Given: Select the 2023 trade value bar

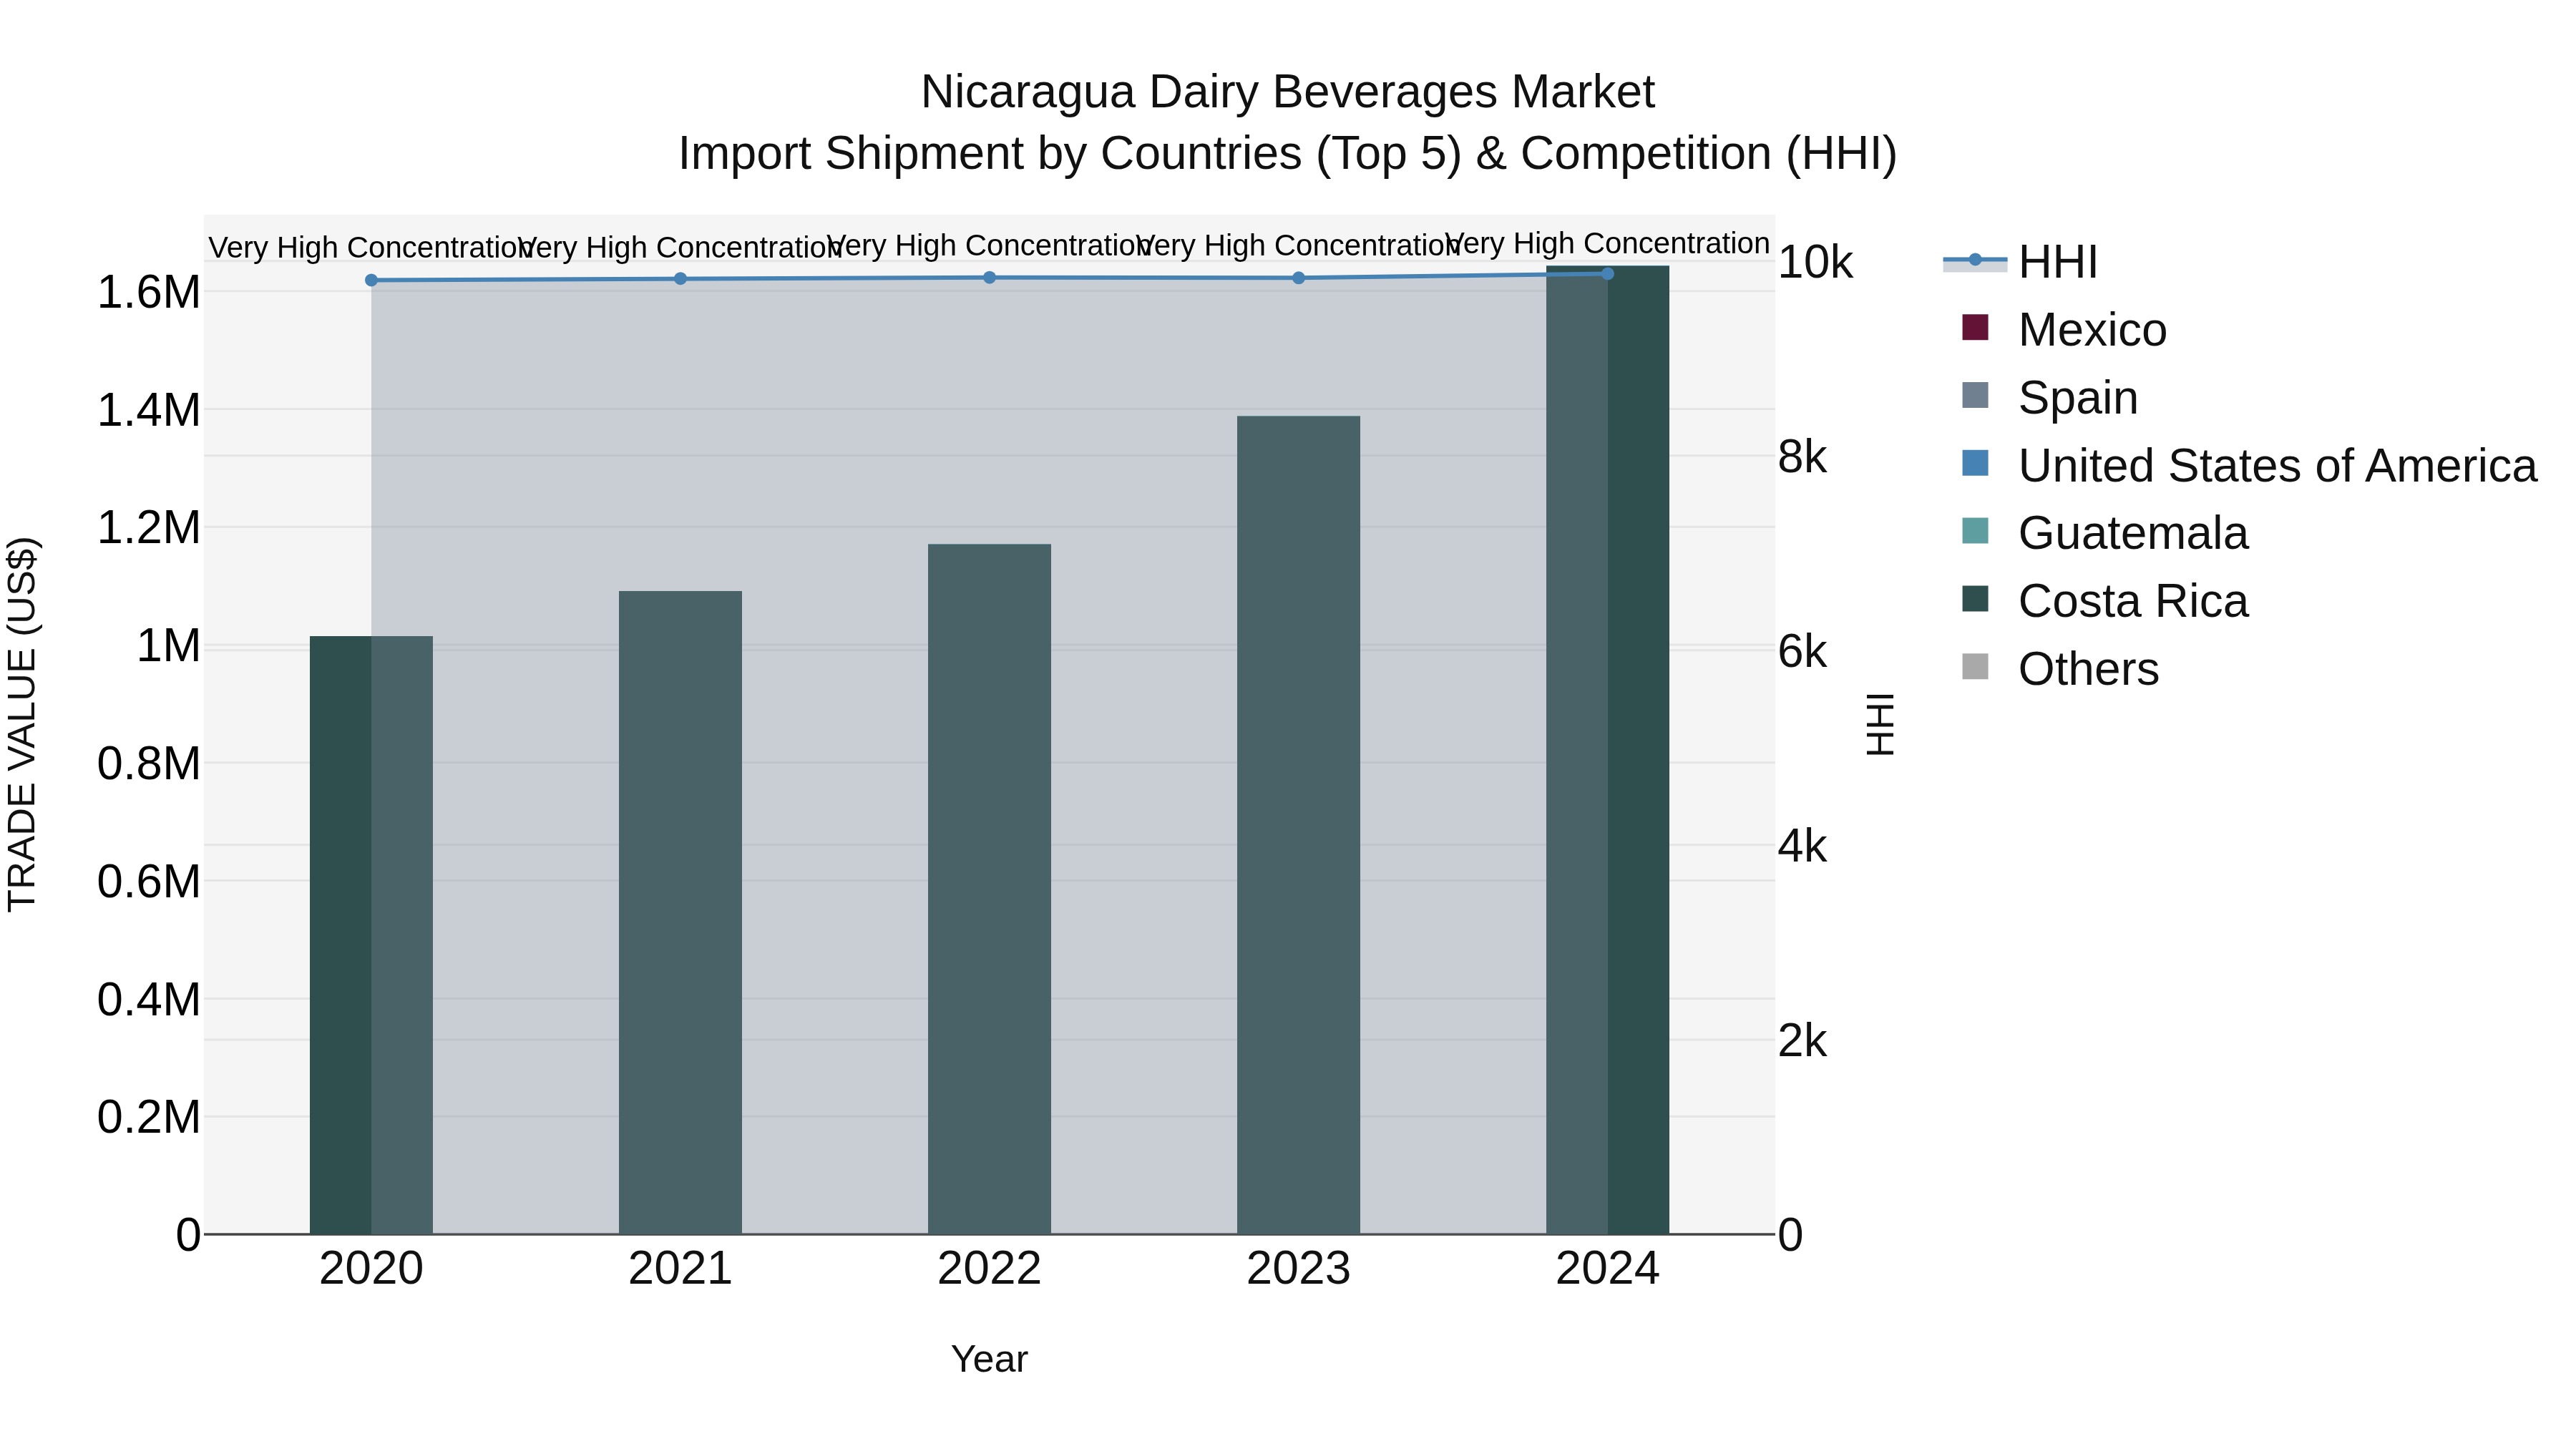Looking at the screenshot, I should 1298,825.
